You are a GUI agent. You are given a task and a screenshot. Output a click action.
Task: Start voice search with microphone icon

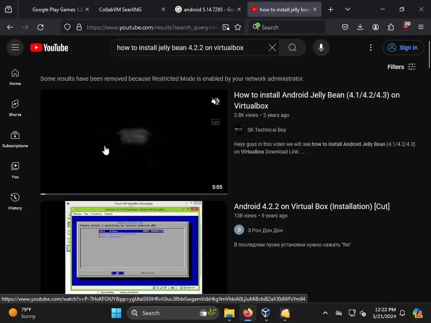(x=321, y=48)
